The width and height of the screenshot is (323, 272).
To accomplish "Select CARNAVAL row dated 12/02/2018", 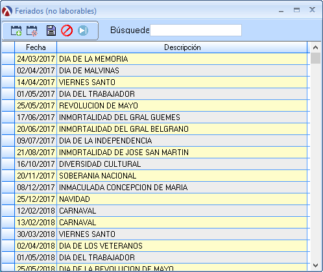I will pyautogui.click(x=182, y=211).
